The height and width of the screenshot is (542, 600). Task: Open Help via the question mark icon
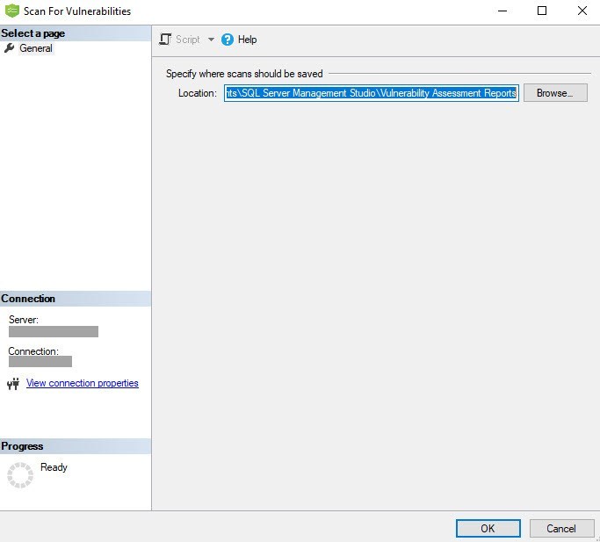coord(228,40)
